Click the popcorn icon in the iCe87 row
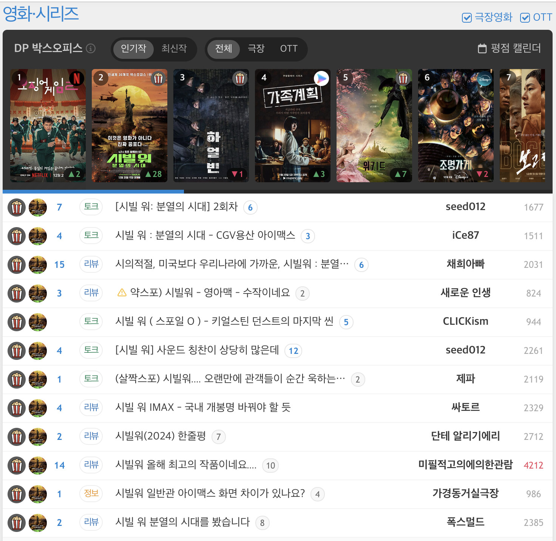 click(x=17, y=236)
